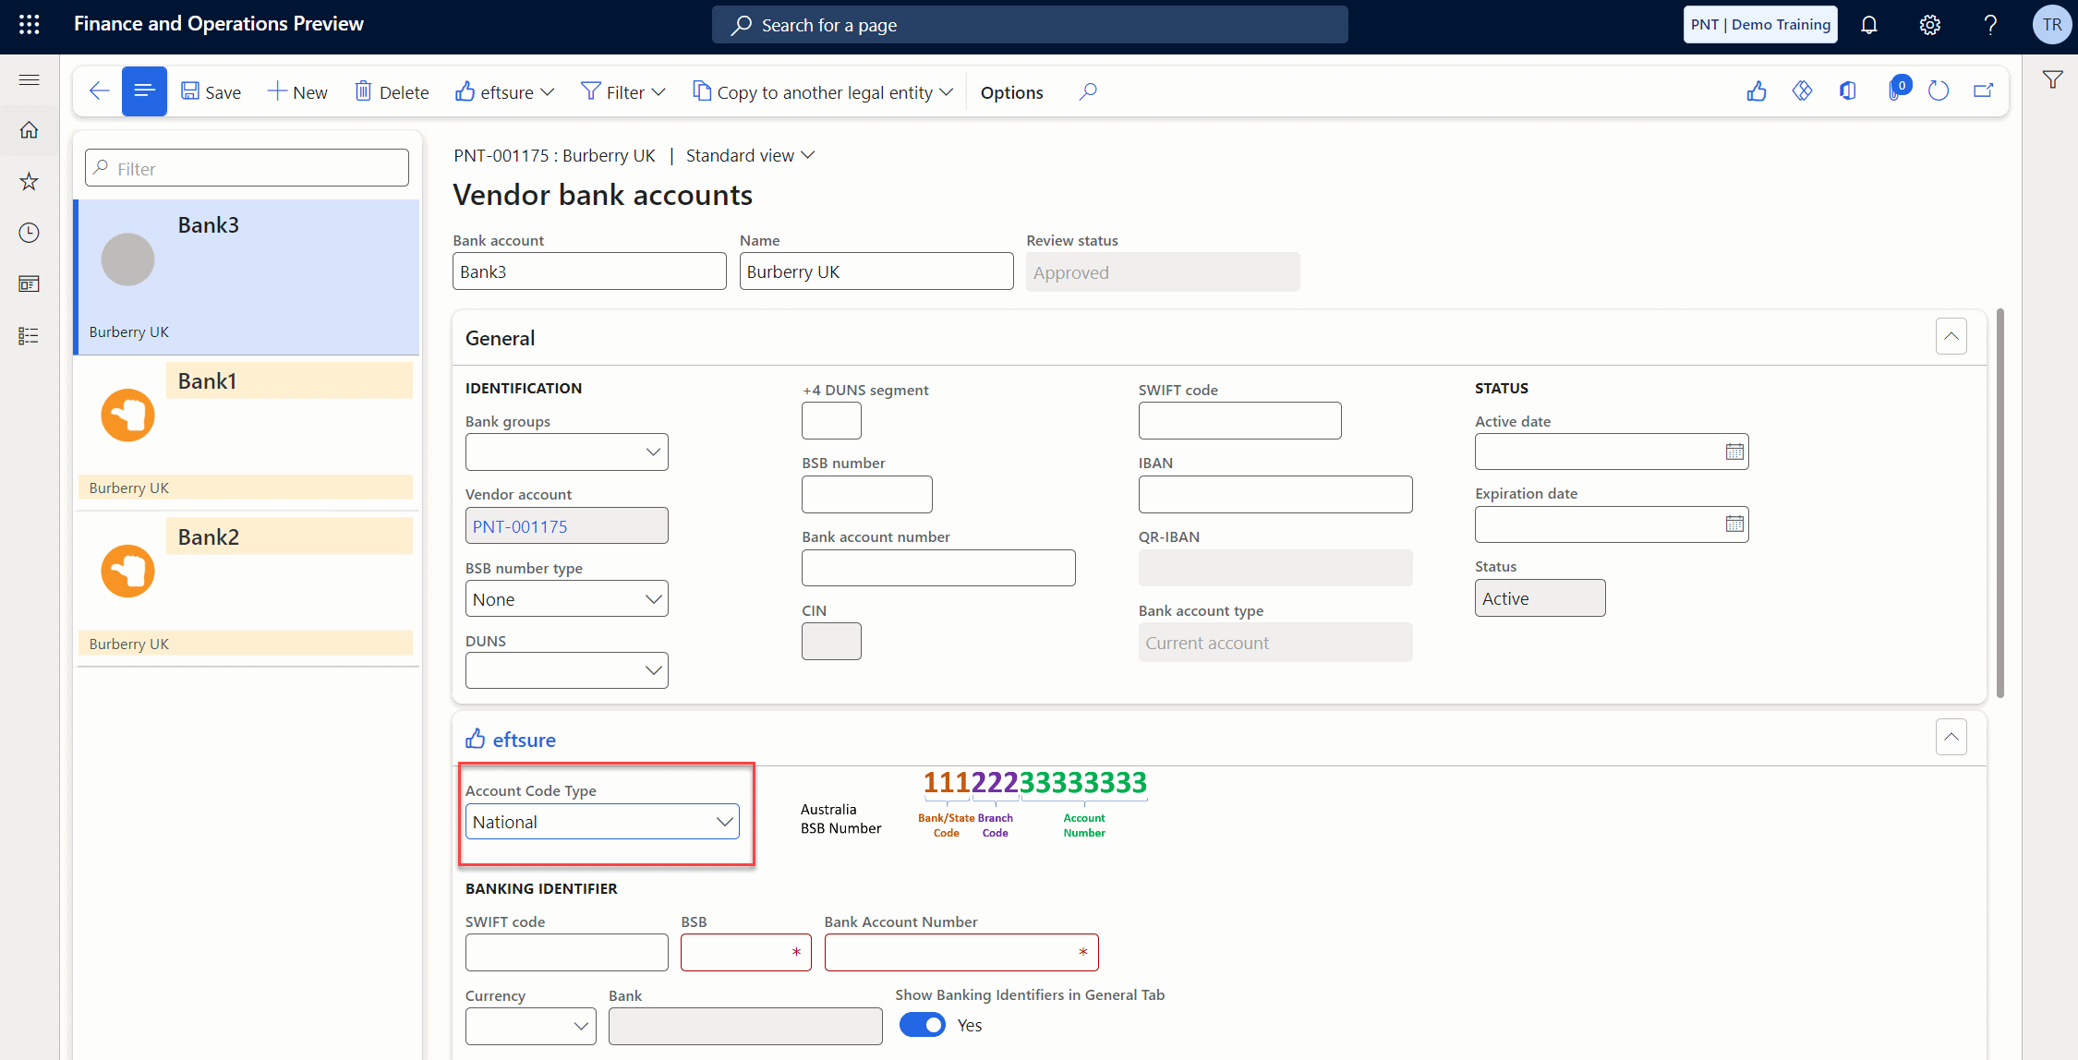Image resolution: width=2078 pixels, height=1060 pixels.
Task: Click the General BSB number field
Action: pos(867,494)
